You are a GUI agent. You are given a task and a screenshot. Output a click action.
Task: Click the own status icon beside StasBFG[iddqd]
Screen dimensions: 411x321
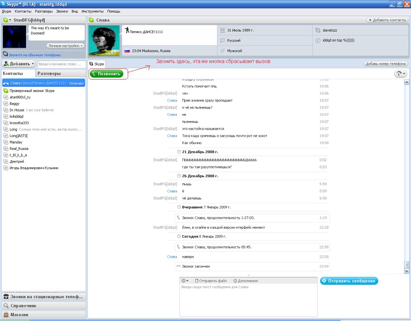click(x=5, y=20)
